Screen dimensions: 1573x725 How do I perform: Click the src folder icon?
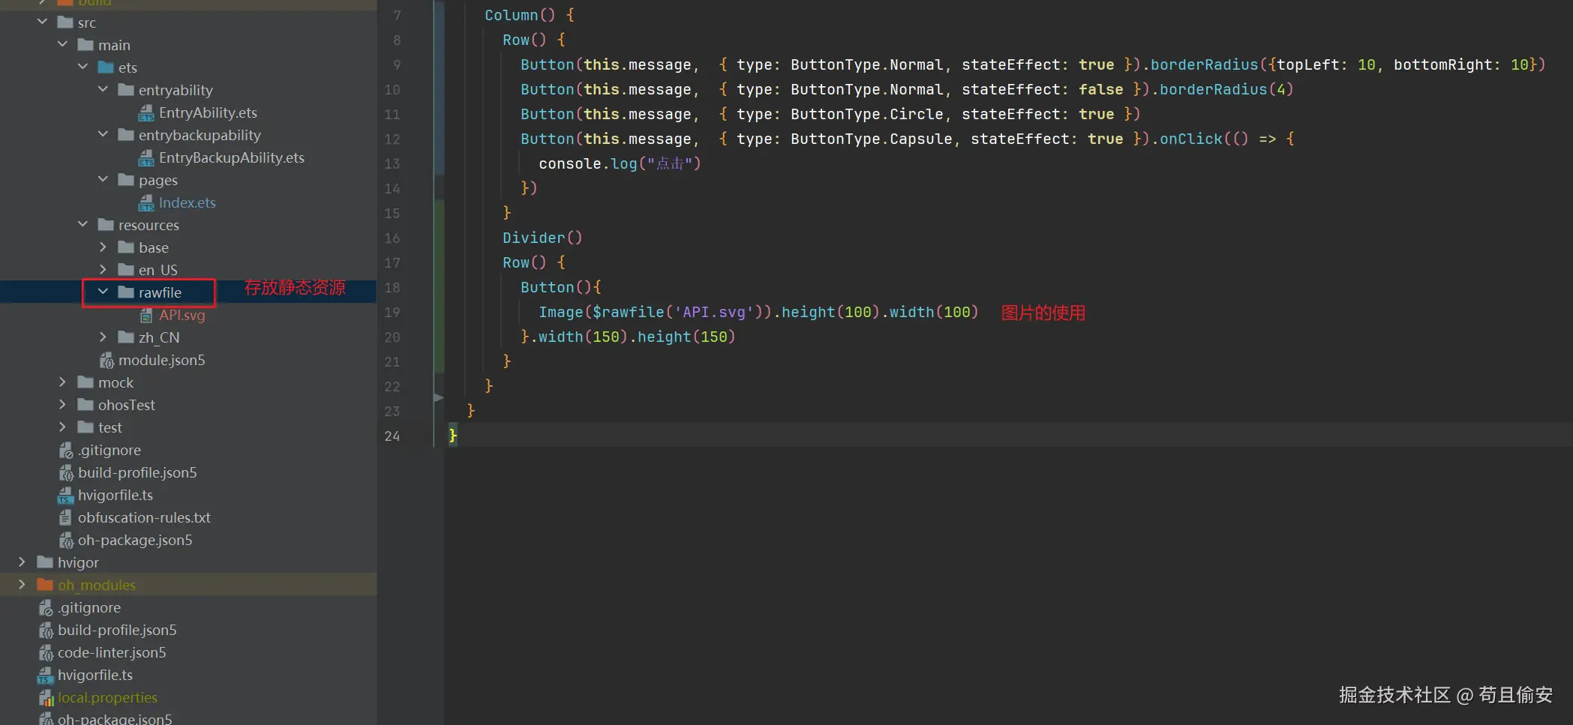pos(65,22)
